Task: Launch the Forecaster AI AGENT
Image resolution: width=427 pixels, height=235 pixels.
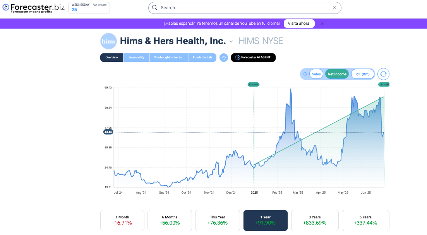Action: point(253,57)
